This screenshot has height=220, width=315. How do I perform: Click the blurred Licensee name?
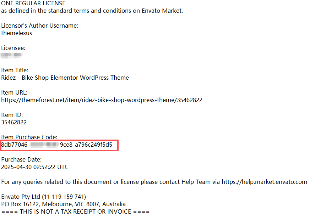point(12,55)
